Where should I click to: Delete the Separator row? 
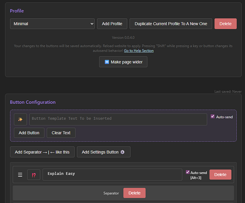[x=134, y=193]
